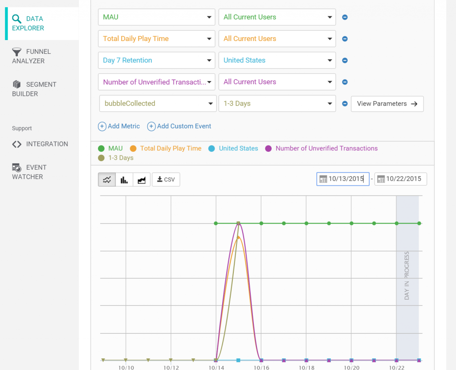Remove the bubbleCollected event row

pyautogui.click(x=345, y=104)
